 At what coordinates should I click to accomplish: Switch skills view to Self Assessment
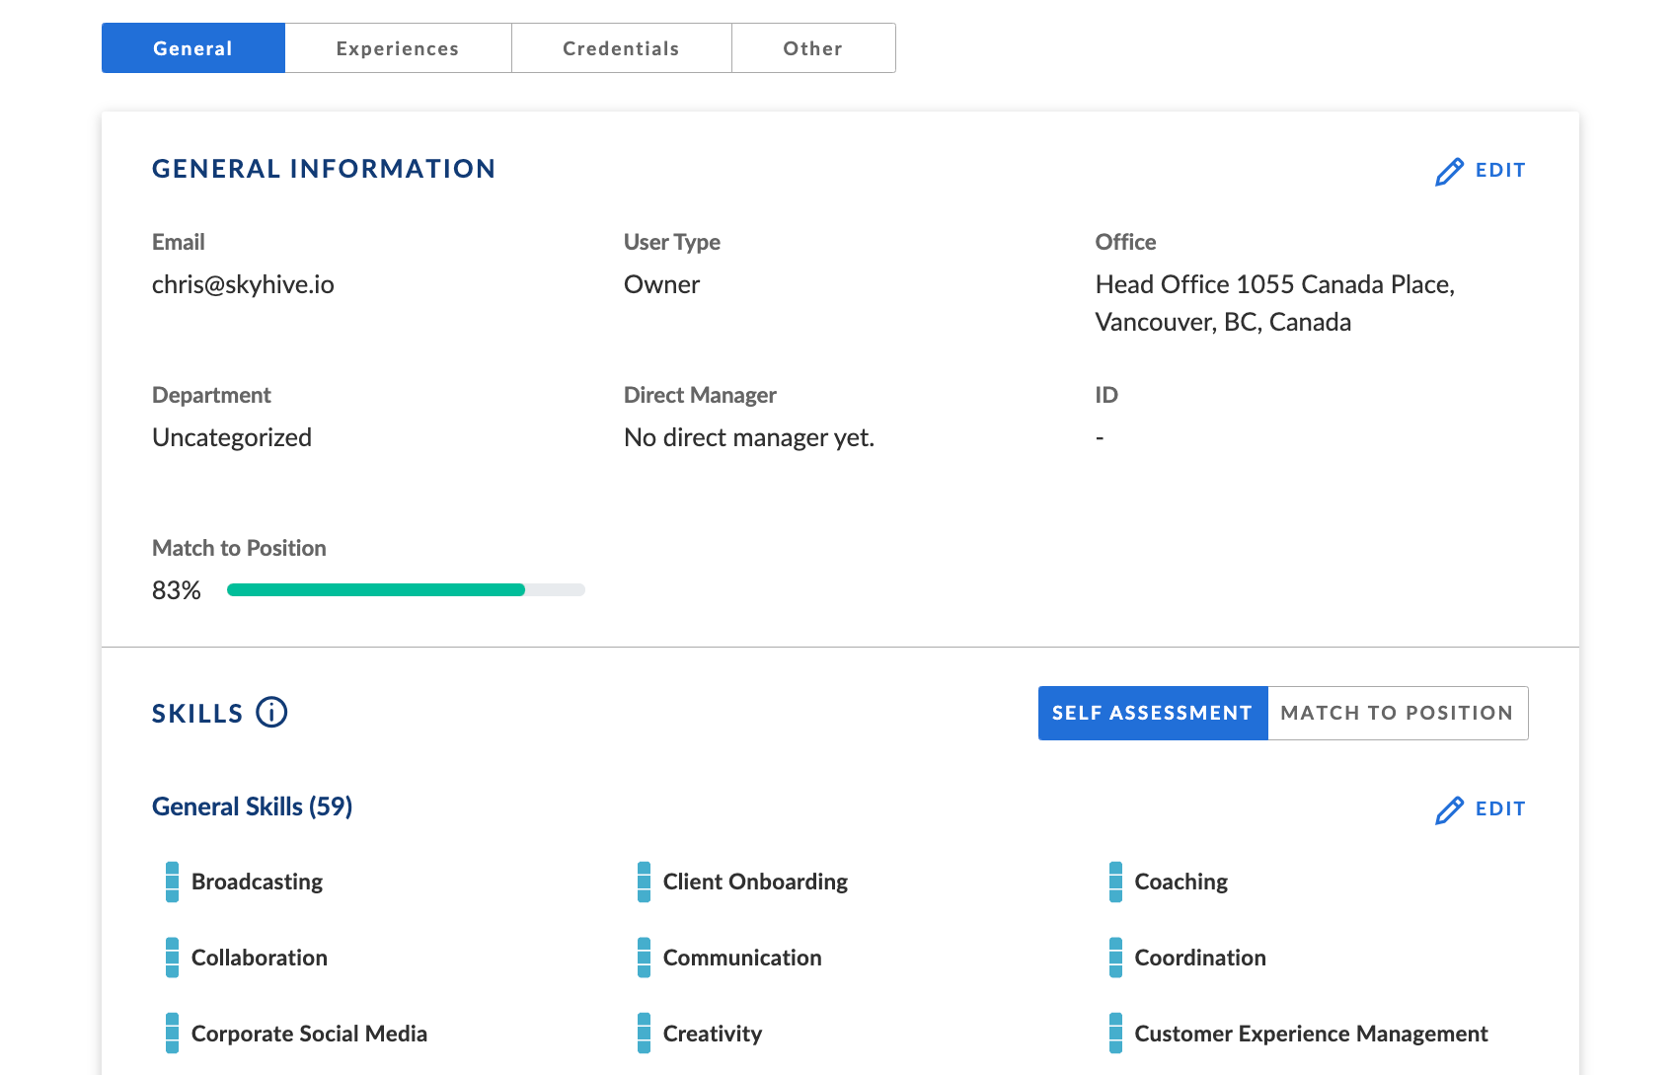(x=1152, y=713)
